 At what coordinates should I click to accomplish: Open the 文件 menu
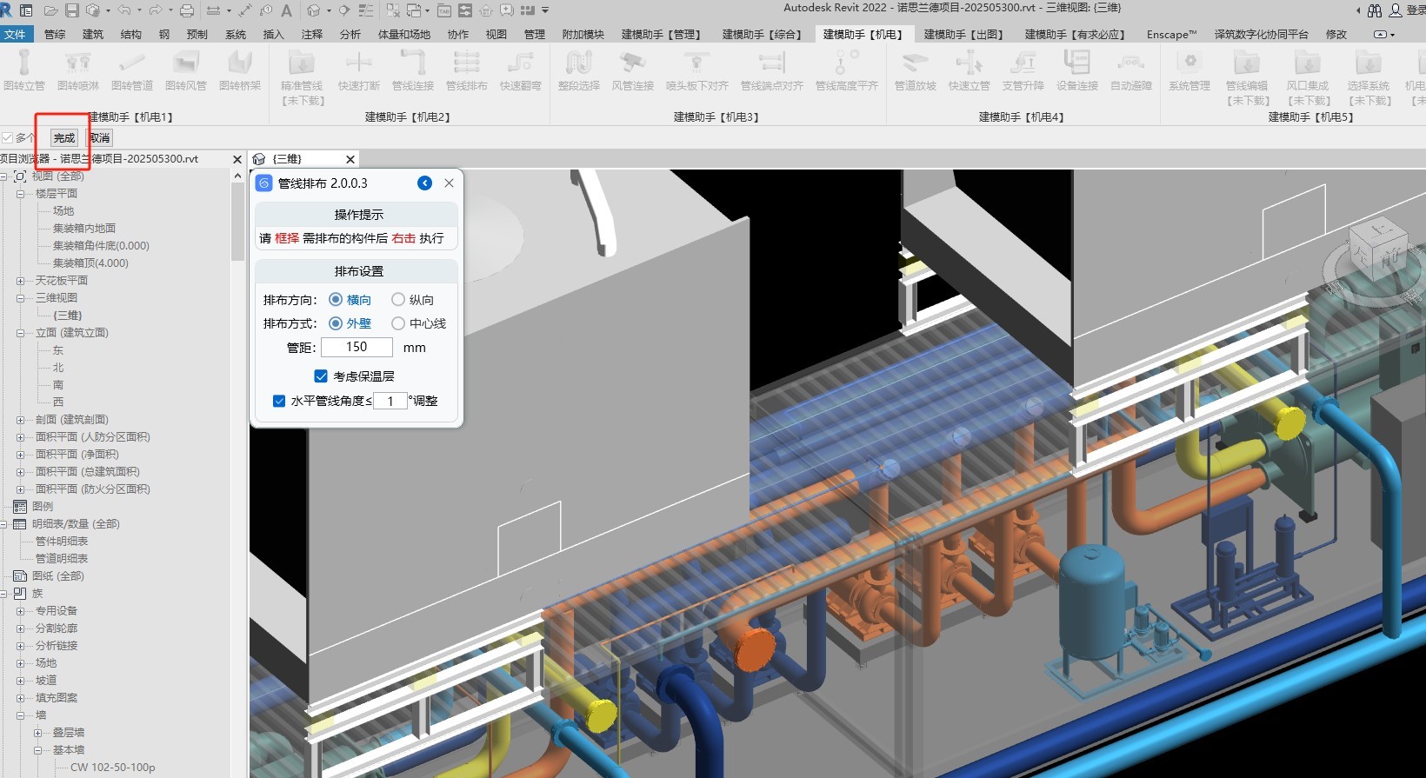(x=16, y=35)
